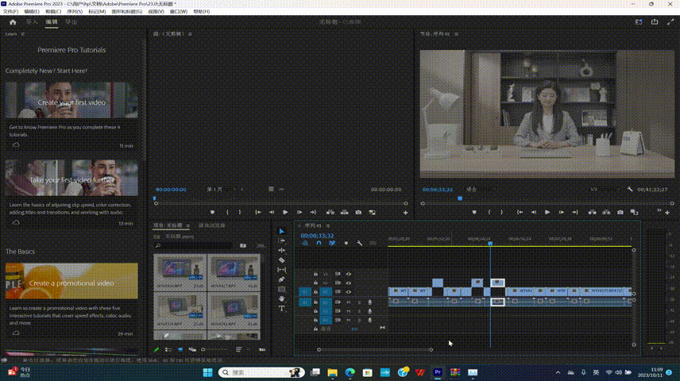The height and width of the screenshot is (381, 680).
Task: Click Extract button in Program monitor
Action: pos(606,213)
